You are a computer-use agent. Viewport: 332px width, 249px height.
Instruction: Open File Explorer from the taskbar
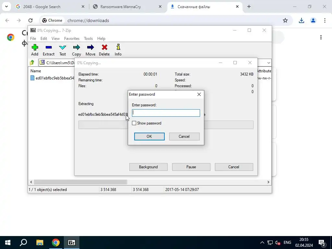pos(40,243)
